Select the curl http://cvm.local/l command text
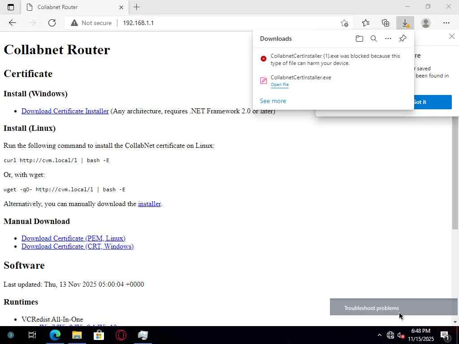The image size is (459, 344). [x=56, y=160]
